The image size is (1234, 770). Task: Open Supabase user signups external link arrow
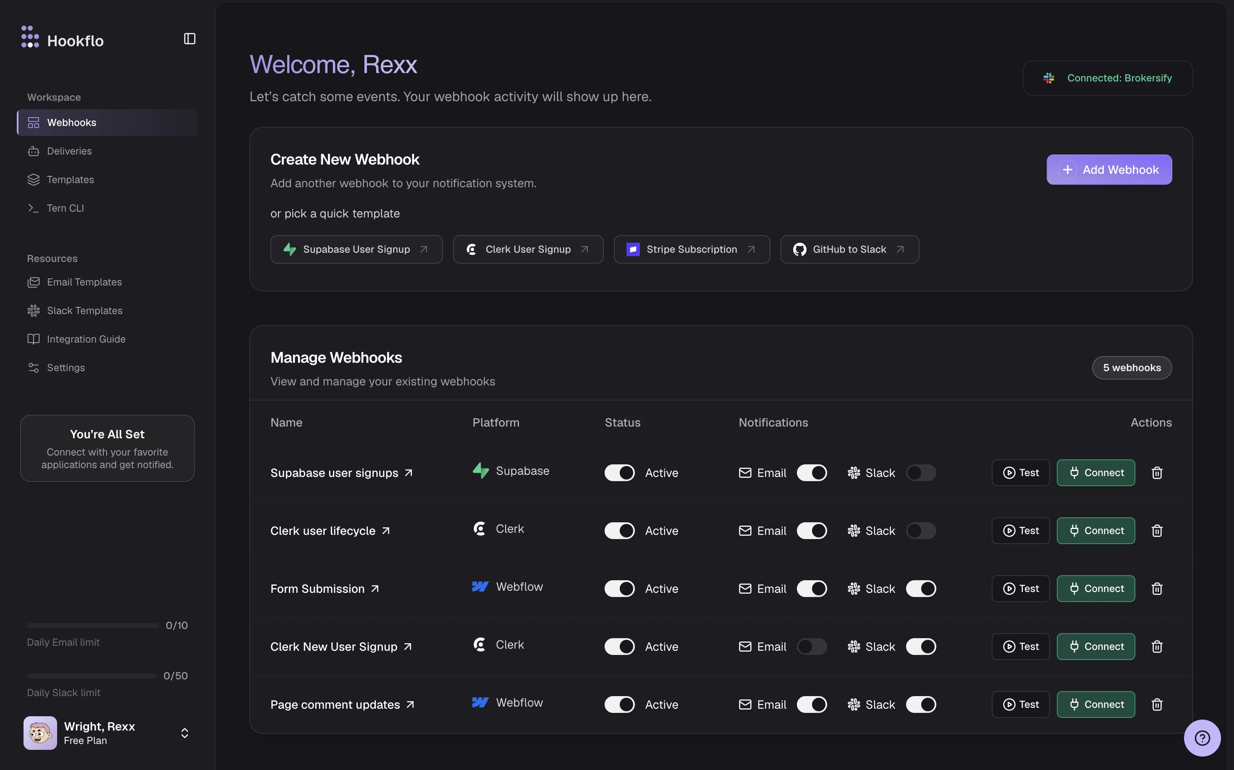click(409, 473)
